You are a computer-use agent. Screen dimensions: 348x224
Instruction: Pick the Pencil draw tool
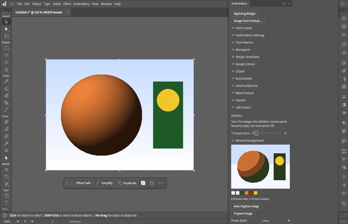click(x=7, y=81)
